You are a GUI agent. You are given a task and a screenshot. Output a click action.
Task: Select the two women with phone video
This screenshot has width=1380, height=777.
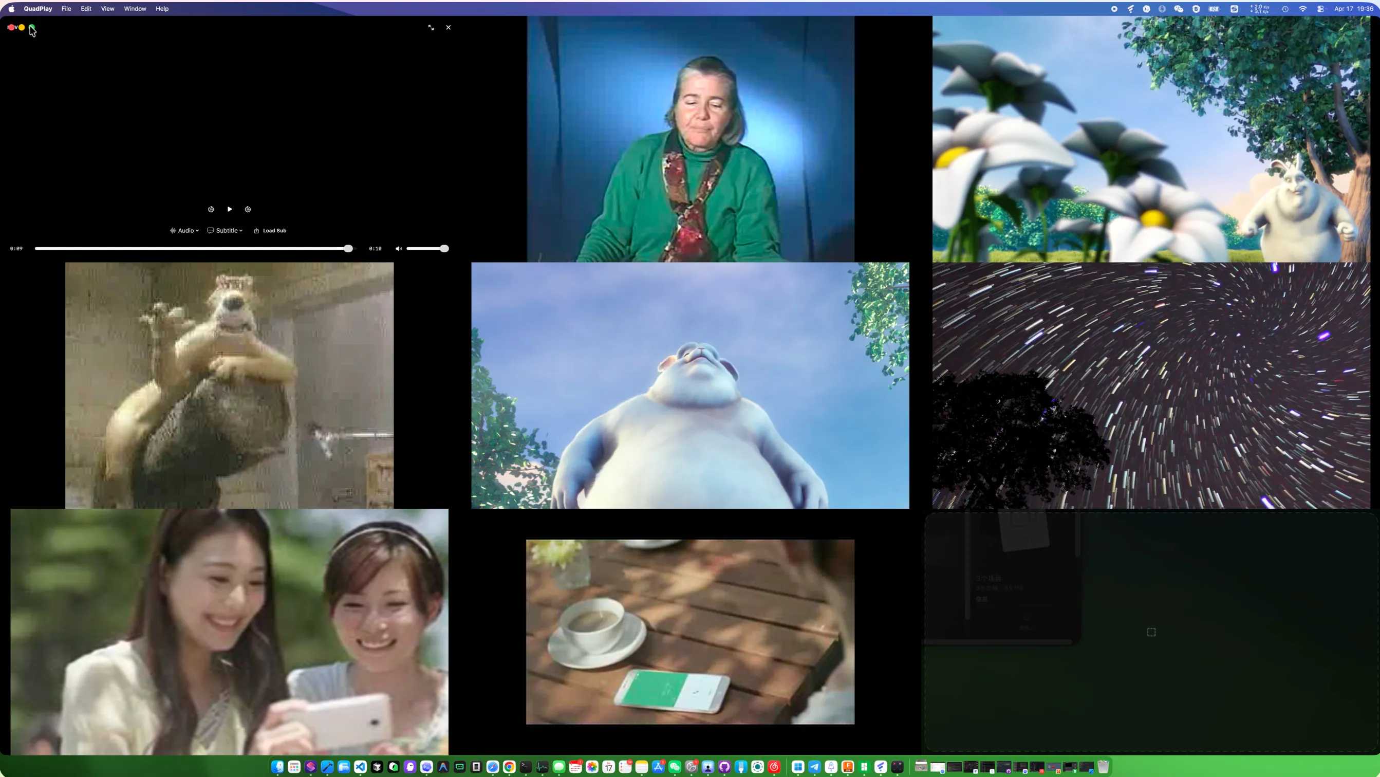coord(229,632)
